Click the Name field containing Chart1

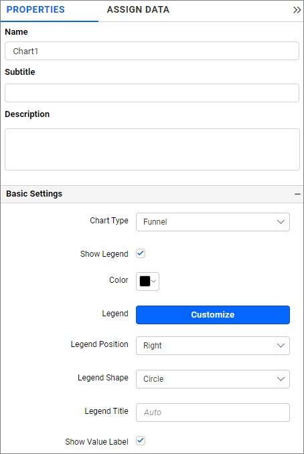click(152, 51)
